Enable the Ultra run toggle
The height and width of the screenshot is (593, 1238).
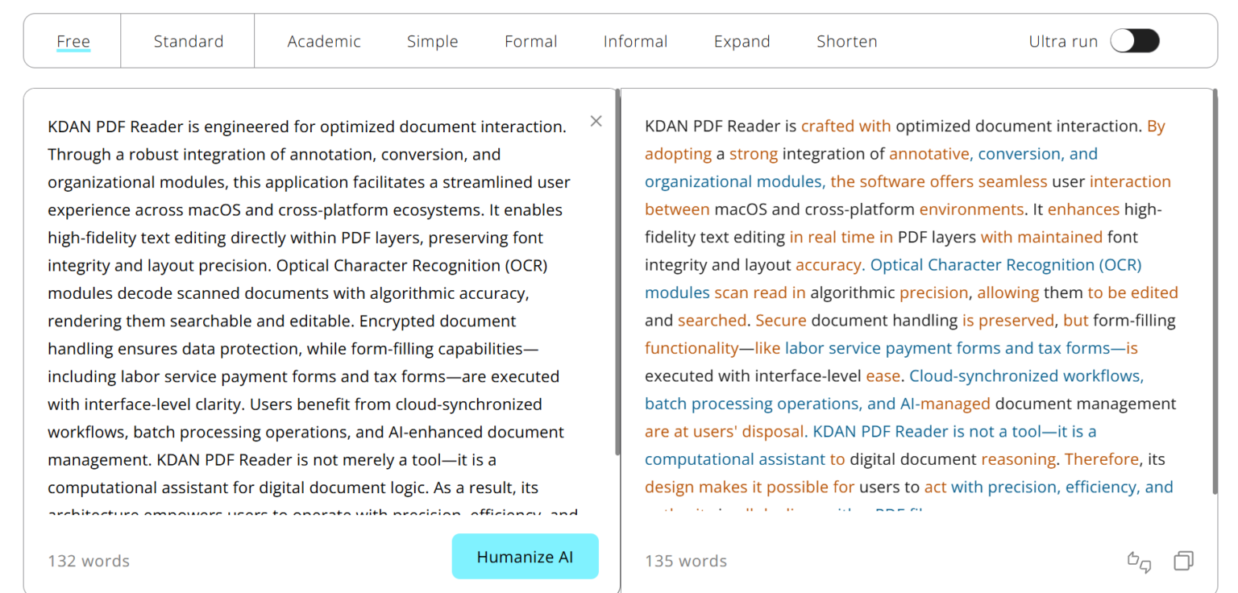pyautogui.click(x=1135, y=40)
